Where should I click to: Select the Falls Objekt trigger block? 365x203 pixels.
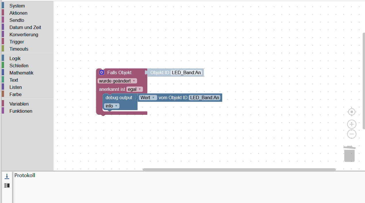(119, 72)
